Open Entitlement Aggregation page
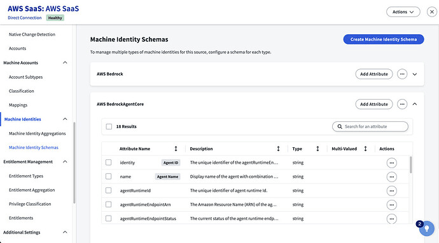This screenshot has height=243, width=439. point(32,190)
